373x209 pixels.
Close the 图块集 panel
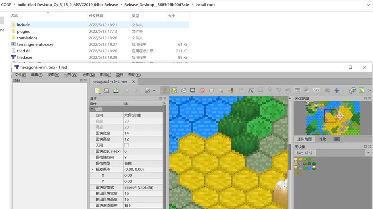pyautogui.click(x=370, y=147)
